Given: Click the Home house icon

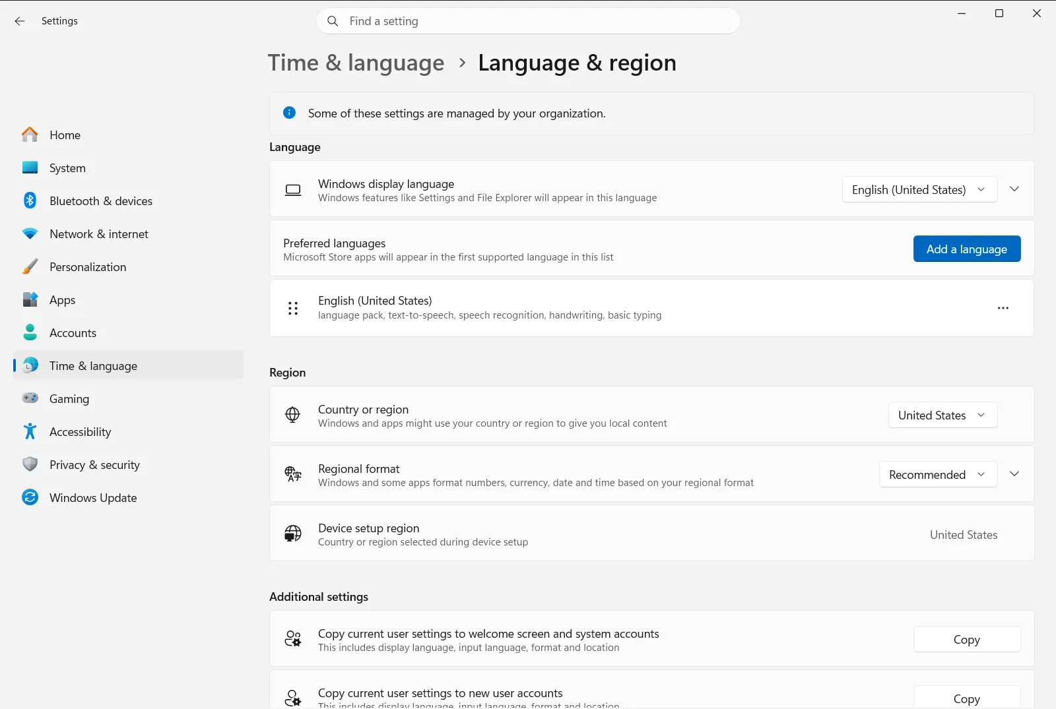Looking at the screenshot, I should pos(30,135).
